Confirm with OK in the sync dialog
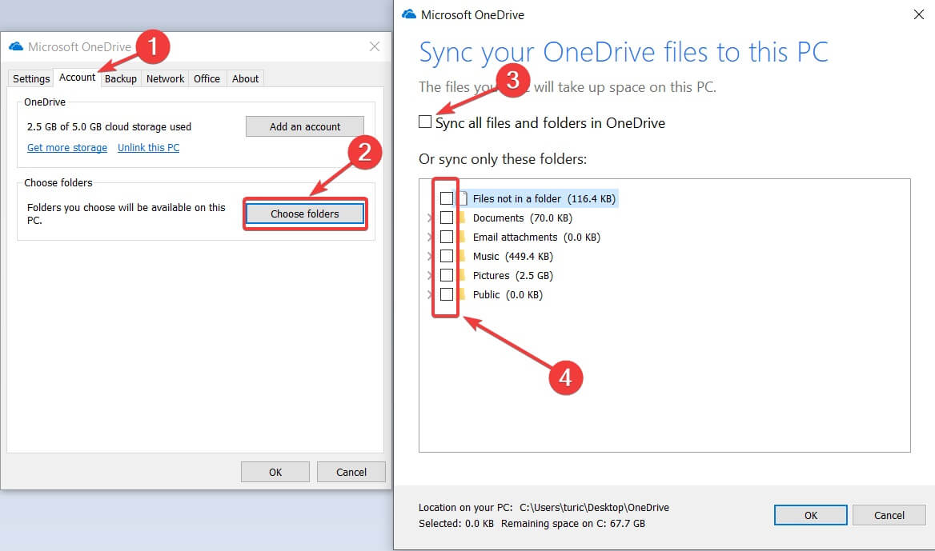This screenshot has height=551, width=935. click(810, 515)
